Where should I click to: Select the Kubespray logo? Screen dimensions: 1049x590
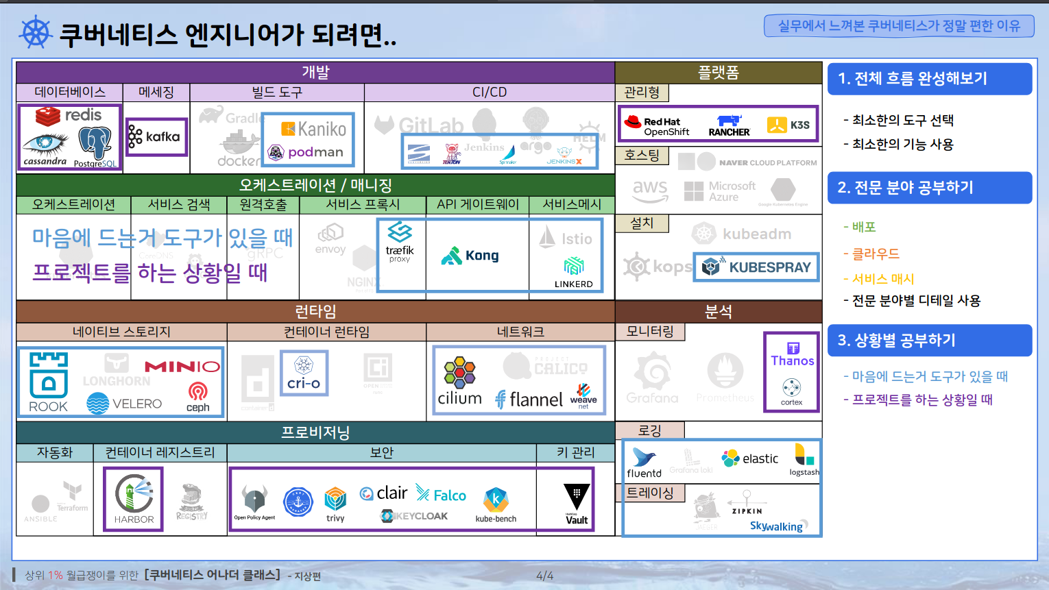point(757,267)
